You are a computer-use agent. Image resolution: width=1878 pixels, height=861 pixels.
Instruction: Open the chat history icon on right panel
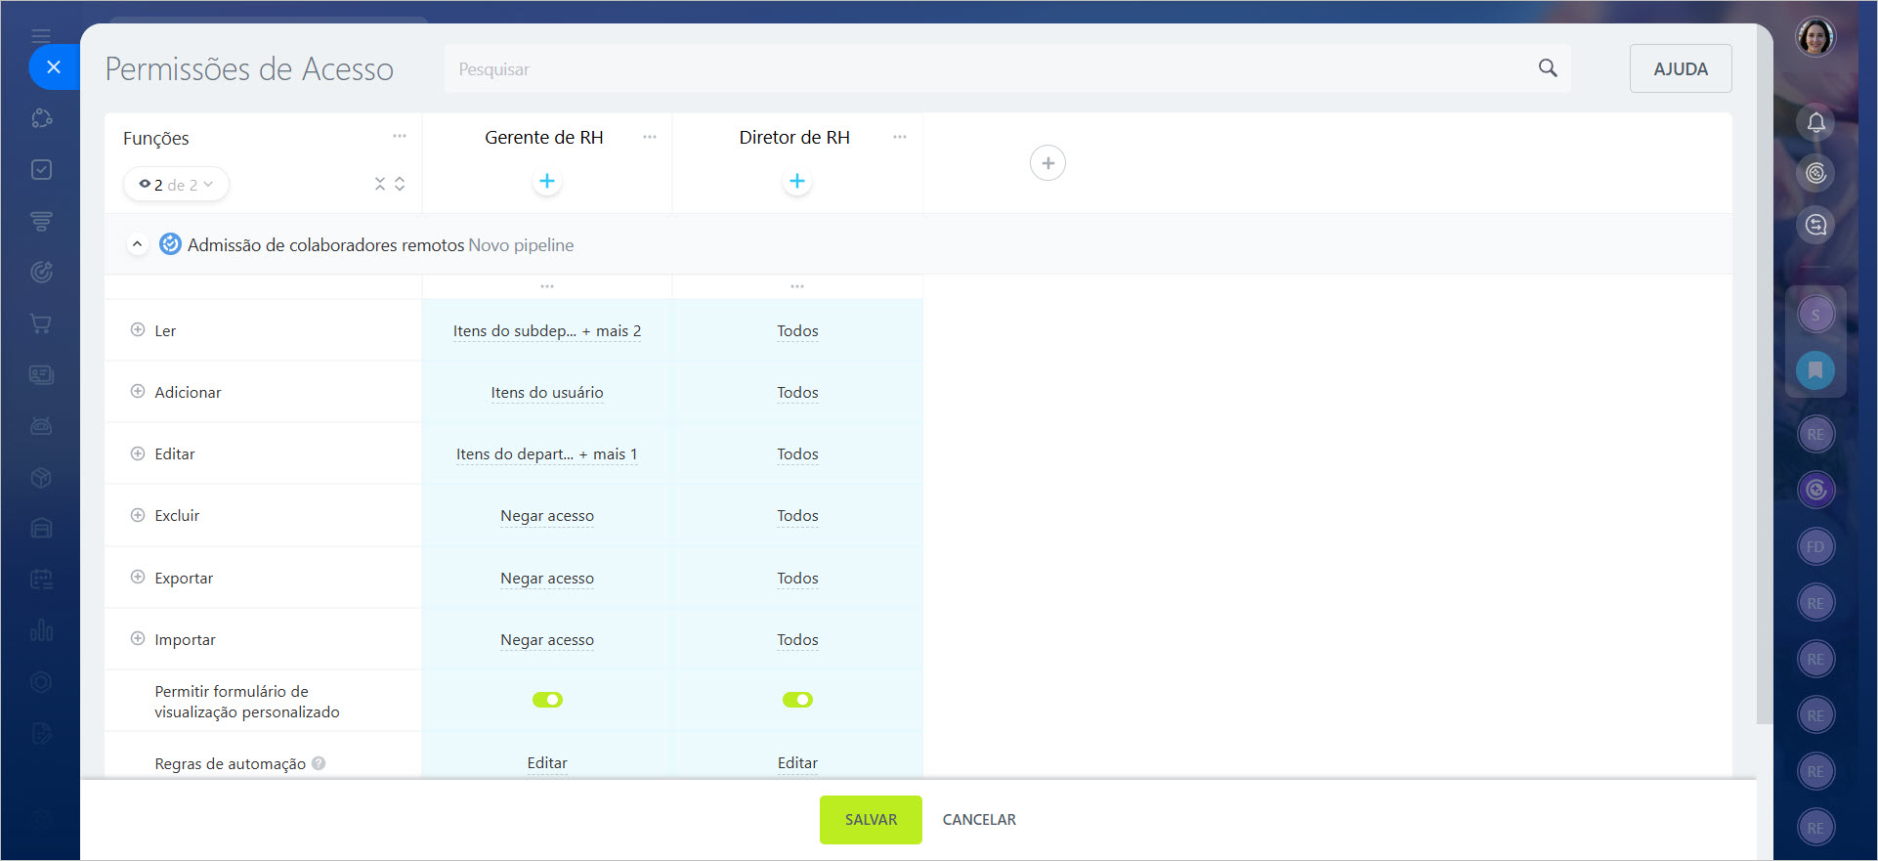[1815, 225]
